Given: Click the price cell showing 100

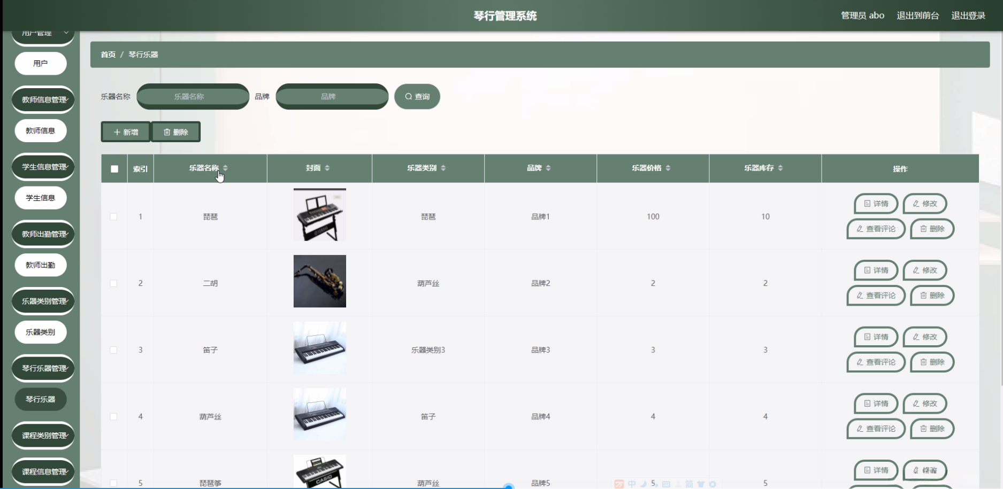Looking at the screenshot, I should (x=653, y=216).
